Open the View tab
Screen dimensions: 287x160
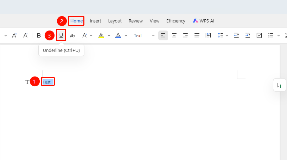click(x=154, y=21)
